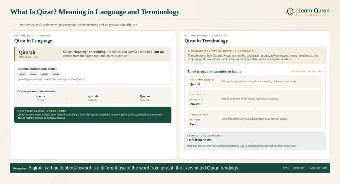Click the 'One Arabic root, related words' heading
Viewport: 340px width, 184px height.
[x=36, y=92]
